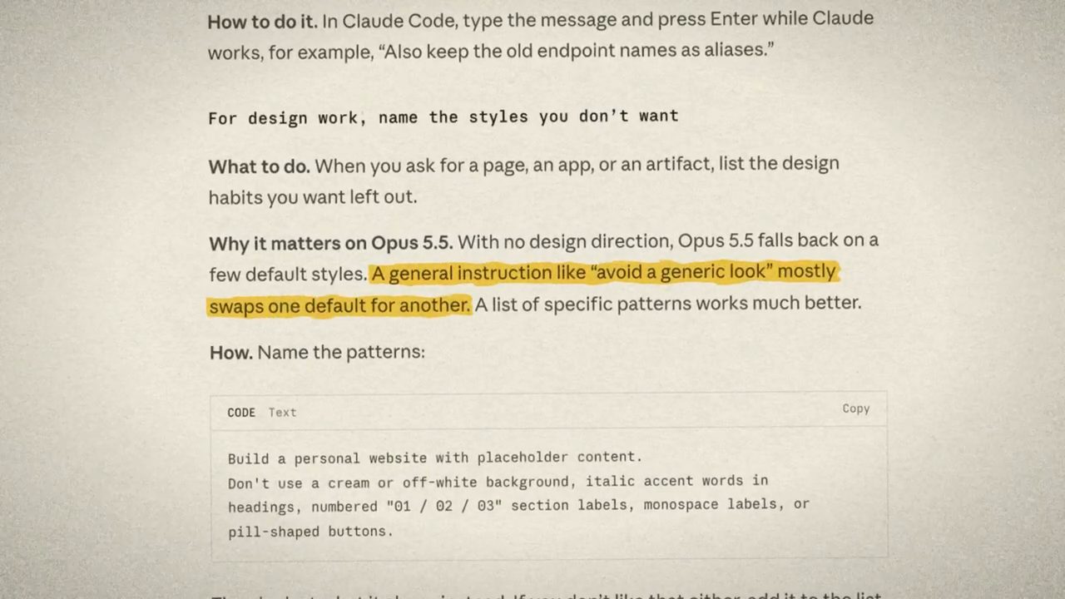Click the "CODE" label in the code block header
1065x599 pixels.
pyautogui.click(x=241, y=412)
